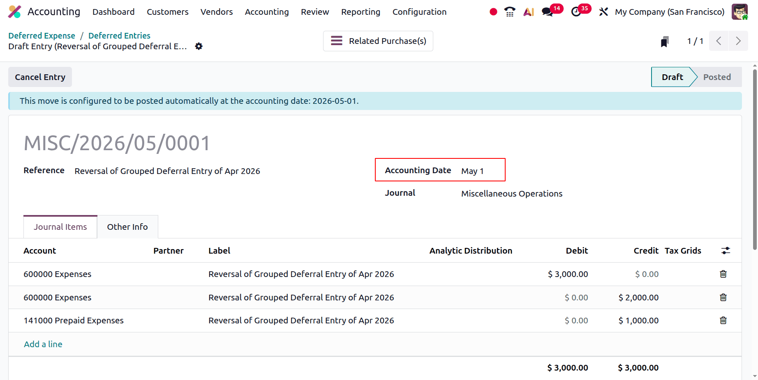
Task: Click the page vertical scrollbar
Action: (x=755, y=160)
